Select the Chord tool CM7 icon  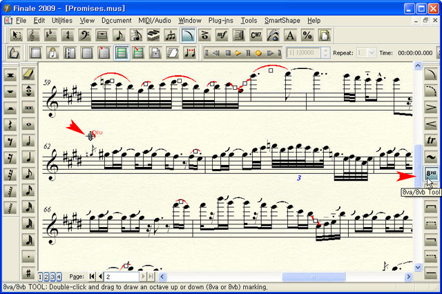click(x=256, y=35)
